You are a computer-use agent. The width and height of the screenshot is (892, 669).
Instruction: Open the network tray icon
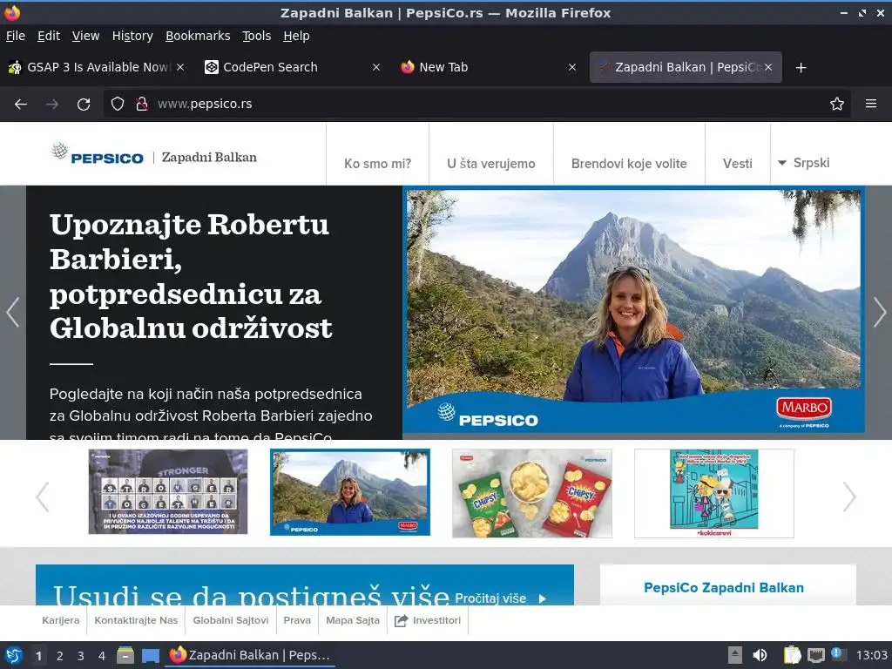pyautogui.click(x=815, y=656)
